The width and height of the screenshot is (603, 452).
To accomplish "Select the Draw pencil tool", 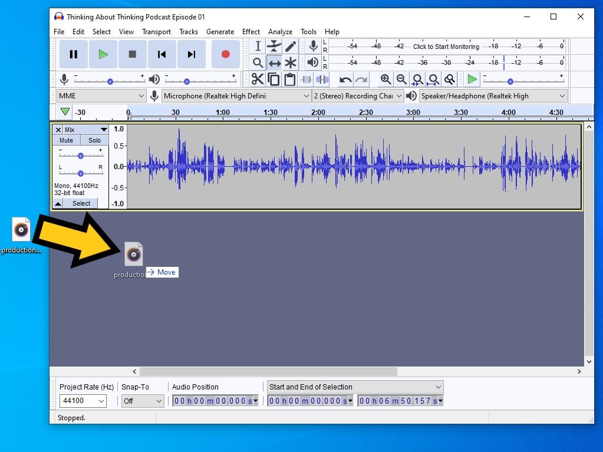I will [x=290, y=47].
